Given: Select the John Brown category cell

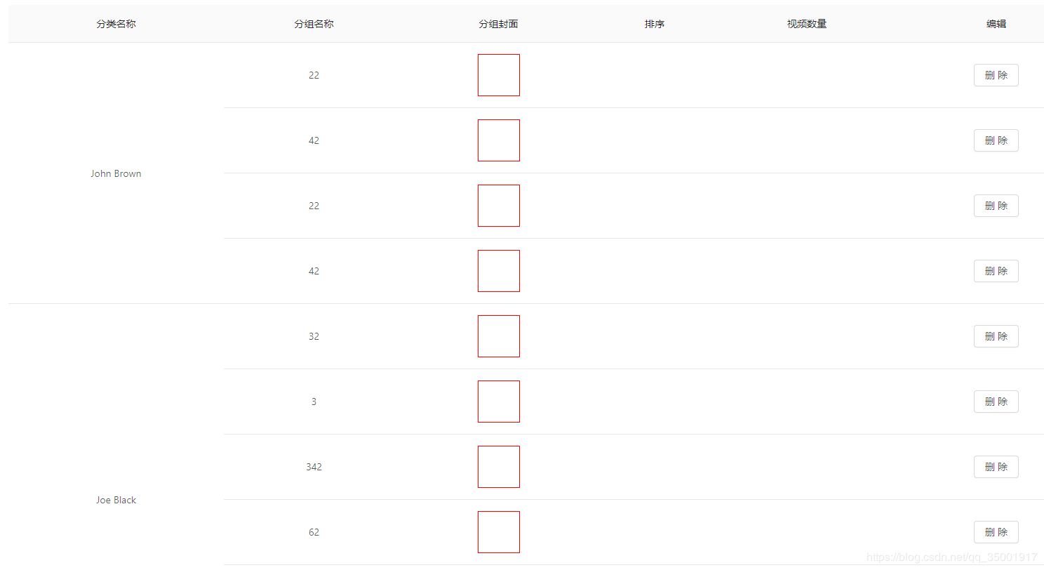Looking at the screenshot, I should [x=116, y=173].
